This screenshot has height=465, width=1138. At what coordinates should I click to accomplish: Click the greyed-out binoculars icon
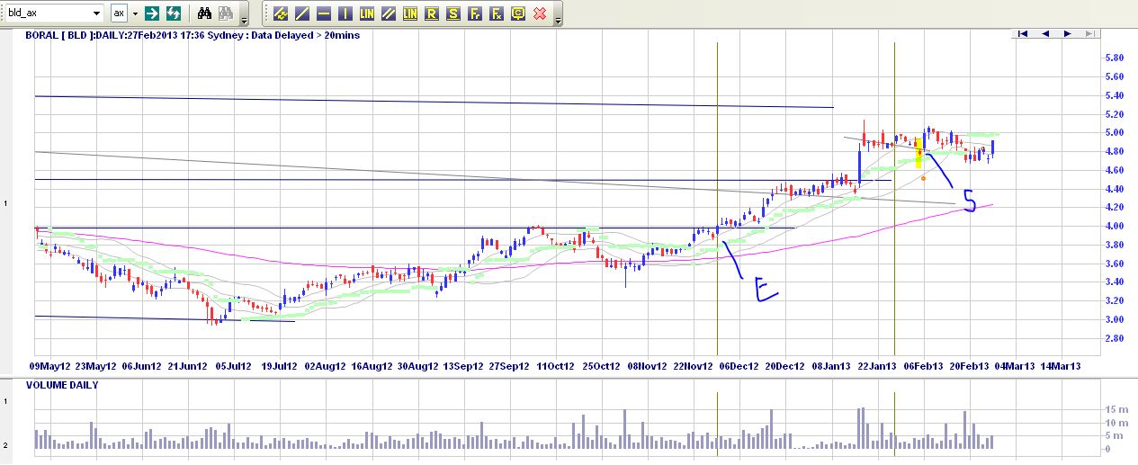click(225, 13)
